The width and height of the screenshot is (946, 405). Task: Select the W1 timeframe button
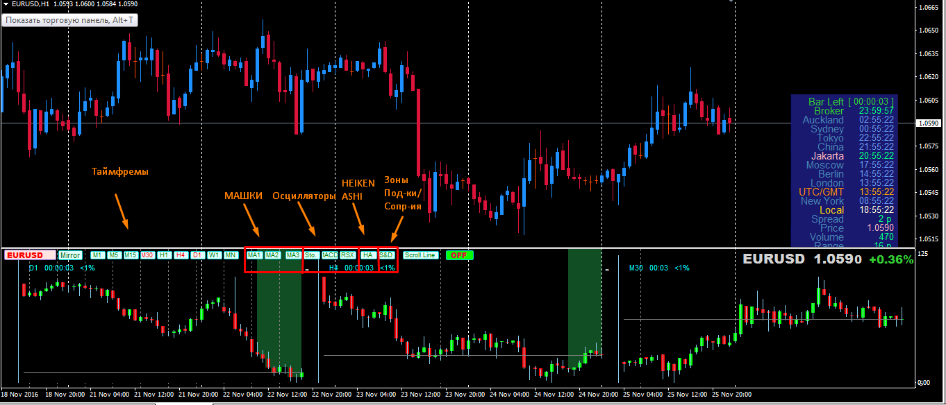215,255
